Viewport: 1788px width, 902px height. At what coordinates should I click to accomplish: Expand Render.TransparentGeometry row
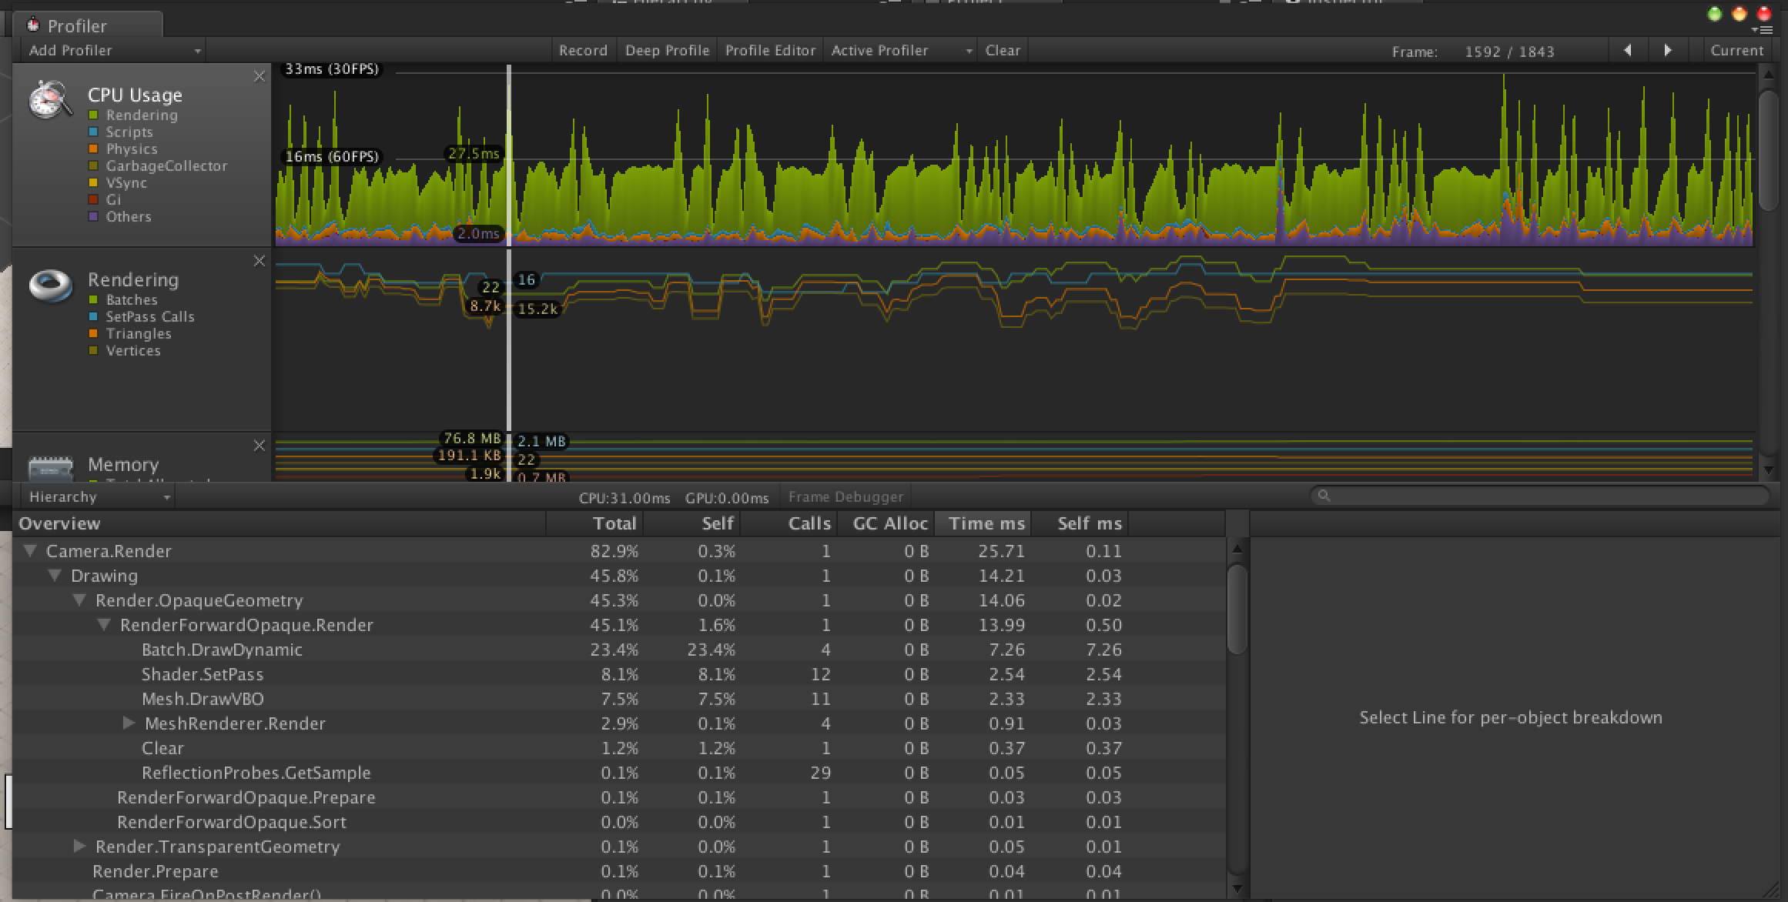79,847
